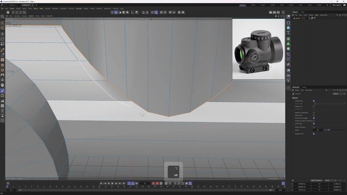347x195 pixels.
Task: Open the Mesh menu
Action: pyautogui.click(x=41, y=9)
